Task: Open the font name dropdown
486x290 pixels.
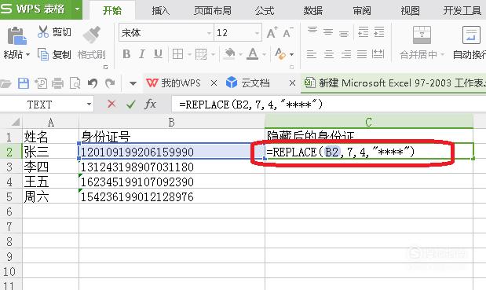Action: click(x=209, y=33)
